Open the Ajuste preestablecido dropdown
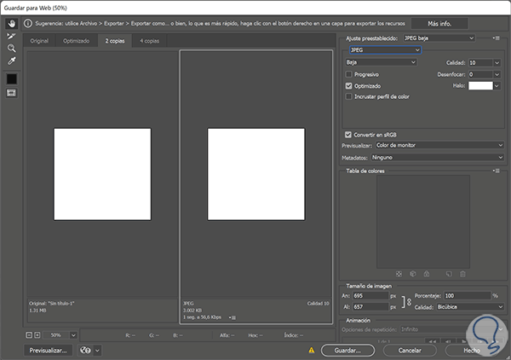 (x=439, y=38)
